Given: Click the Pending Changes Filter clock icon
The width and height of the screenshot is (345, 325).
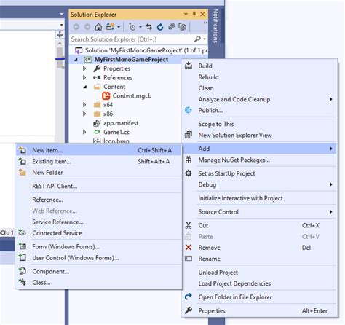Looking at the screenshot, I should pos(132,27).
